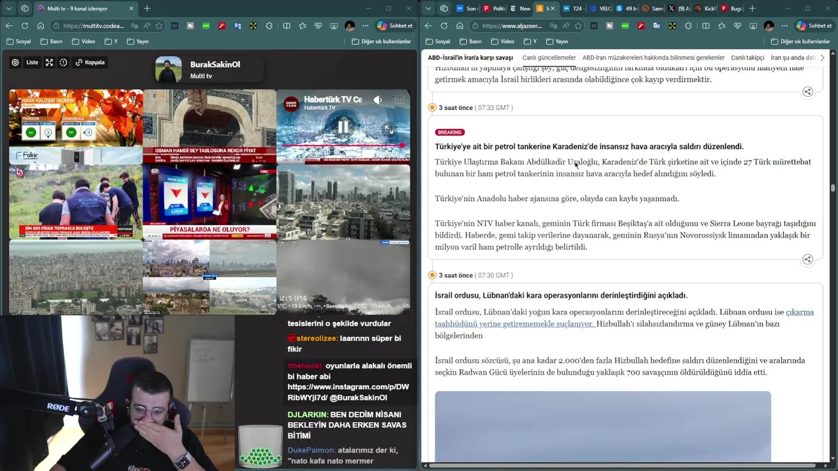Open profile avatar in right browser toolbar
The height and width of the screenshot is (471, 838).
[x=769, y=26]
